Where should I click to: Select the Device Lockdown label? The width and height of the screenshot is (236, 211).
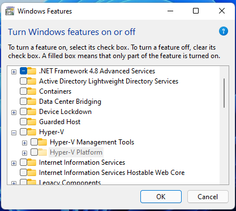pyautogui.click(x=65, y=112)
